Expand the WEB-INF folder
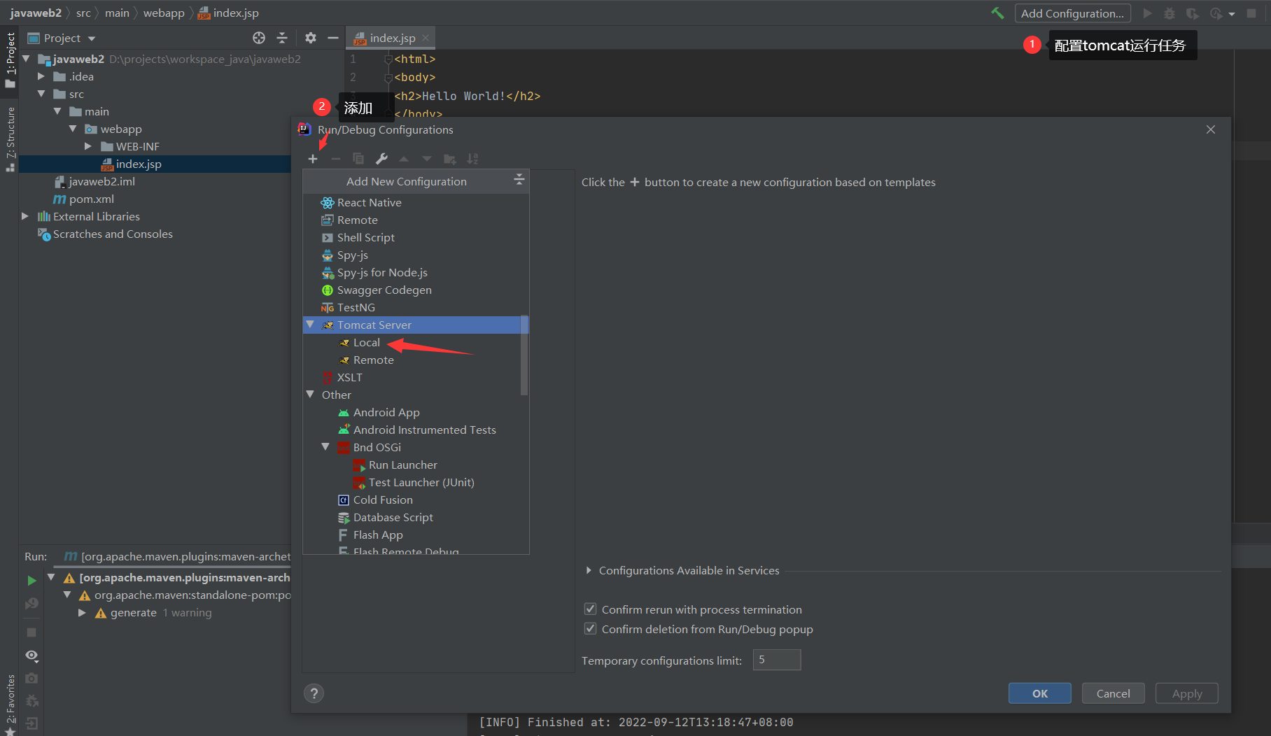Viewport: 1271px width, 736px height. point(88,146)
